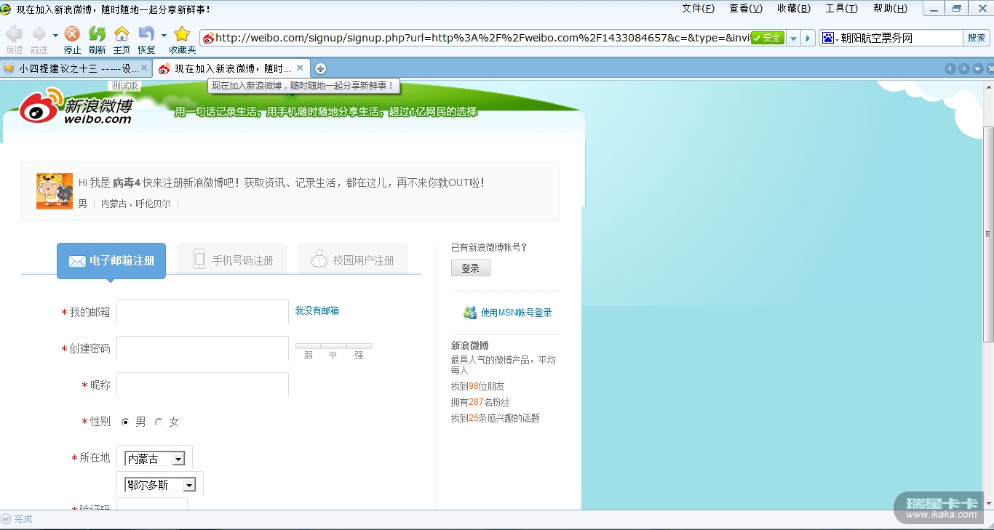994x530 pixels.
Task: Close the 小四提建议之十三 tab
Action: click(144, 68)
